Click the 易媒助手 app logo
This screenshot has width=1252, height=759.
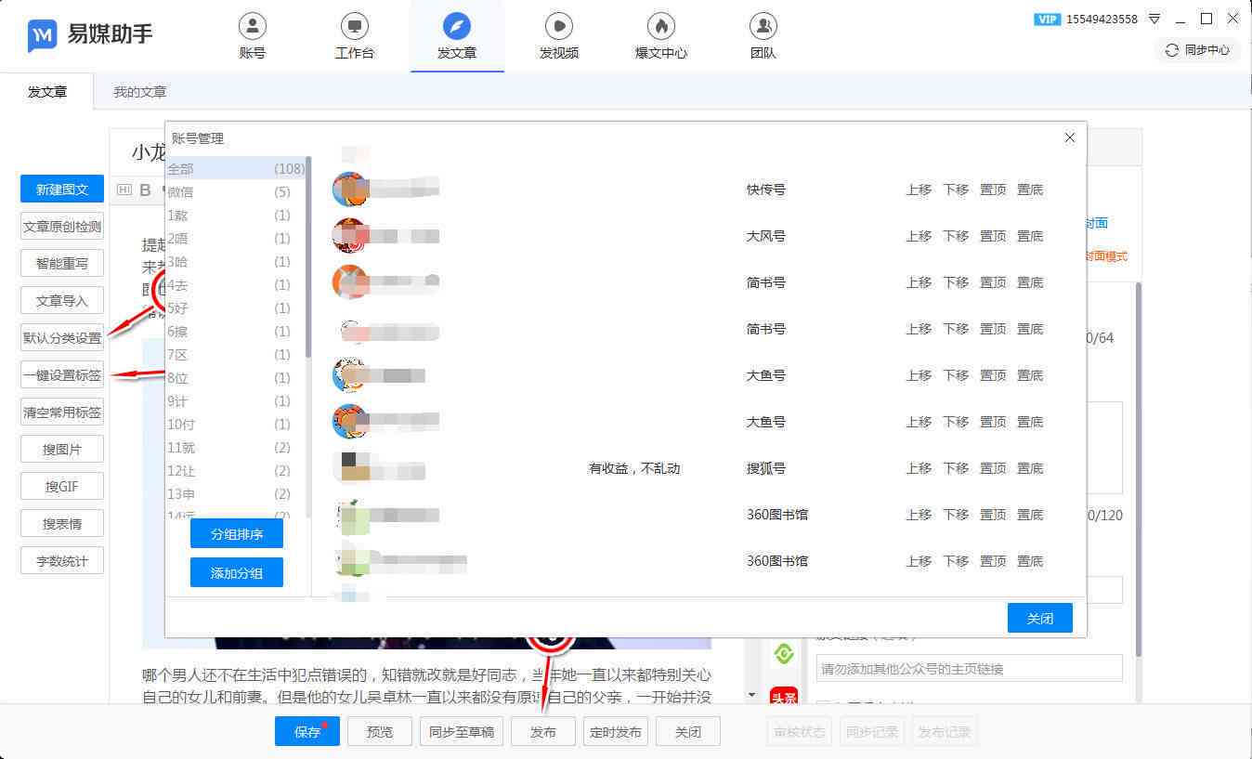tap(89, 35)
